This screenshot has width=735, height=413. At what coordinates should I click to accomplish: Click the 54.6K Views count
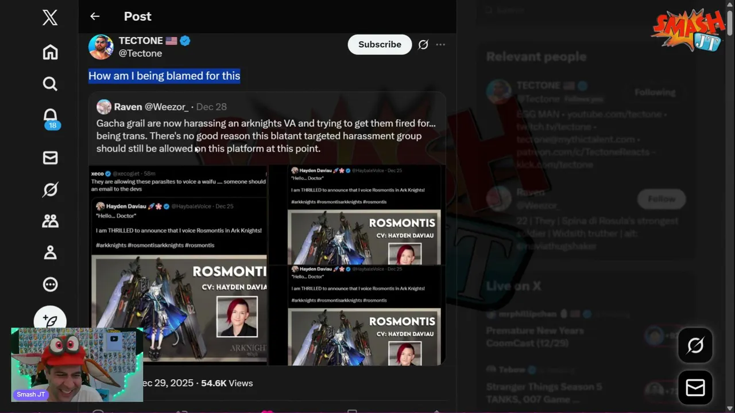227,383
